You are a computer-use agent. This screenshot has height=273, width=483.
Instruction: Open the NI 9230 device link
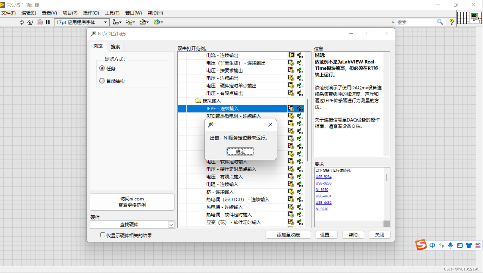coord(322,209)
